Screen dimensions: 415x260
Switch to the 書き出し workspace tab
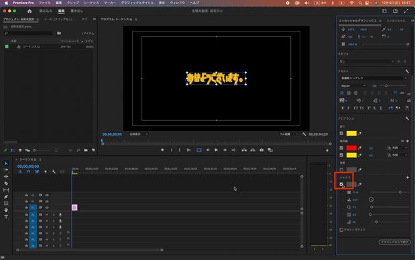point(76,11)
